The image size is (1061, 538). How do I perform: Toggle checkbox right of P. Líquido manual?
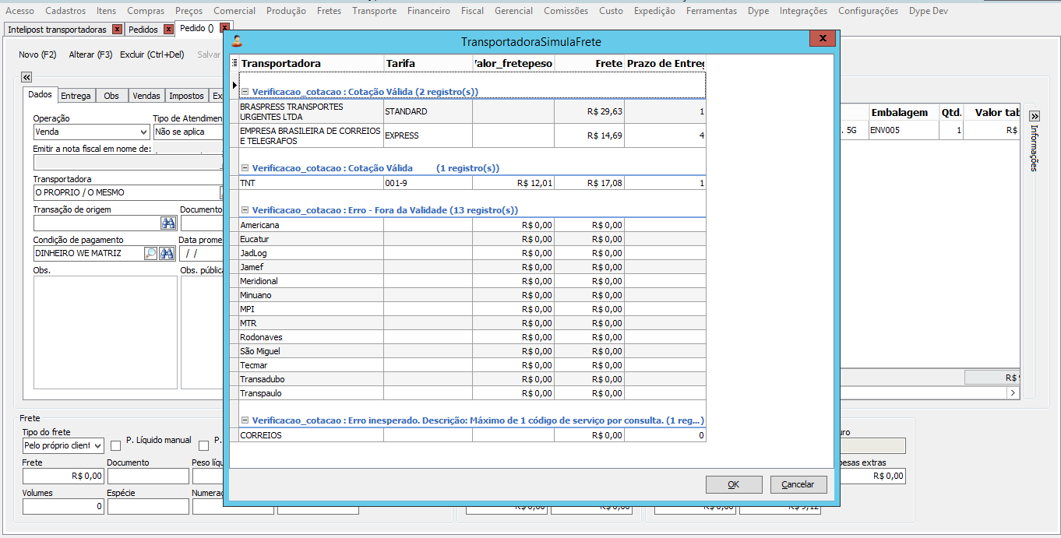click(x=204, y=446)
